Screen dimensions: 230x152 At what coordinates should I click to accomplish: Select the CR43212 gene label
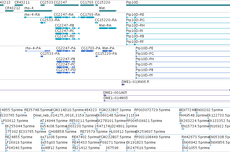(13, 8)
